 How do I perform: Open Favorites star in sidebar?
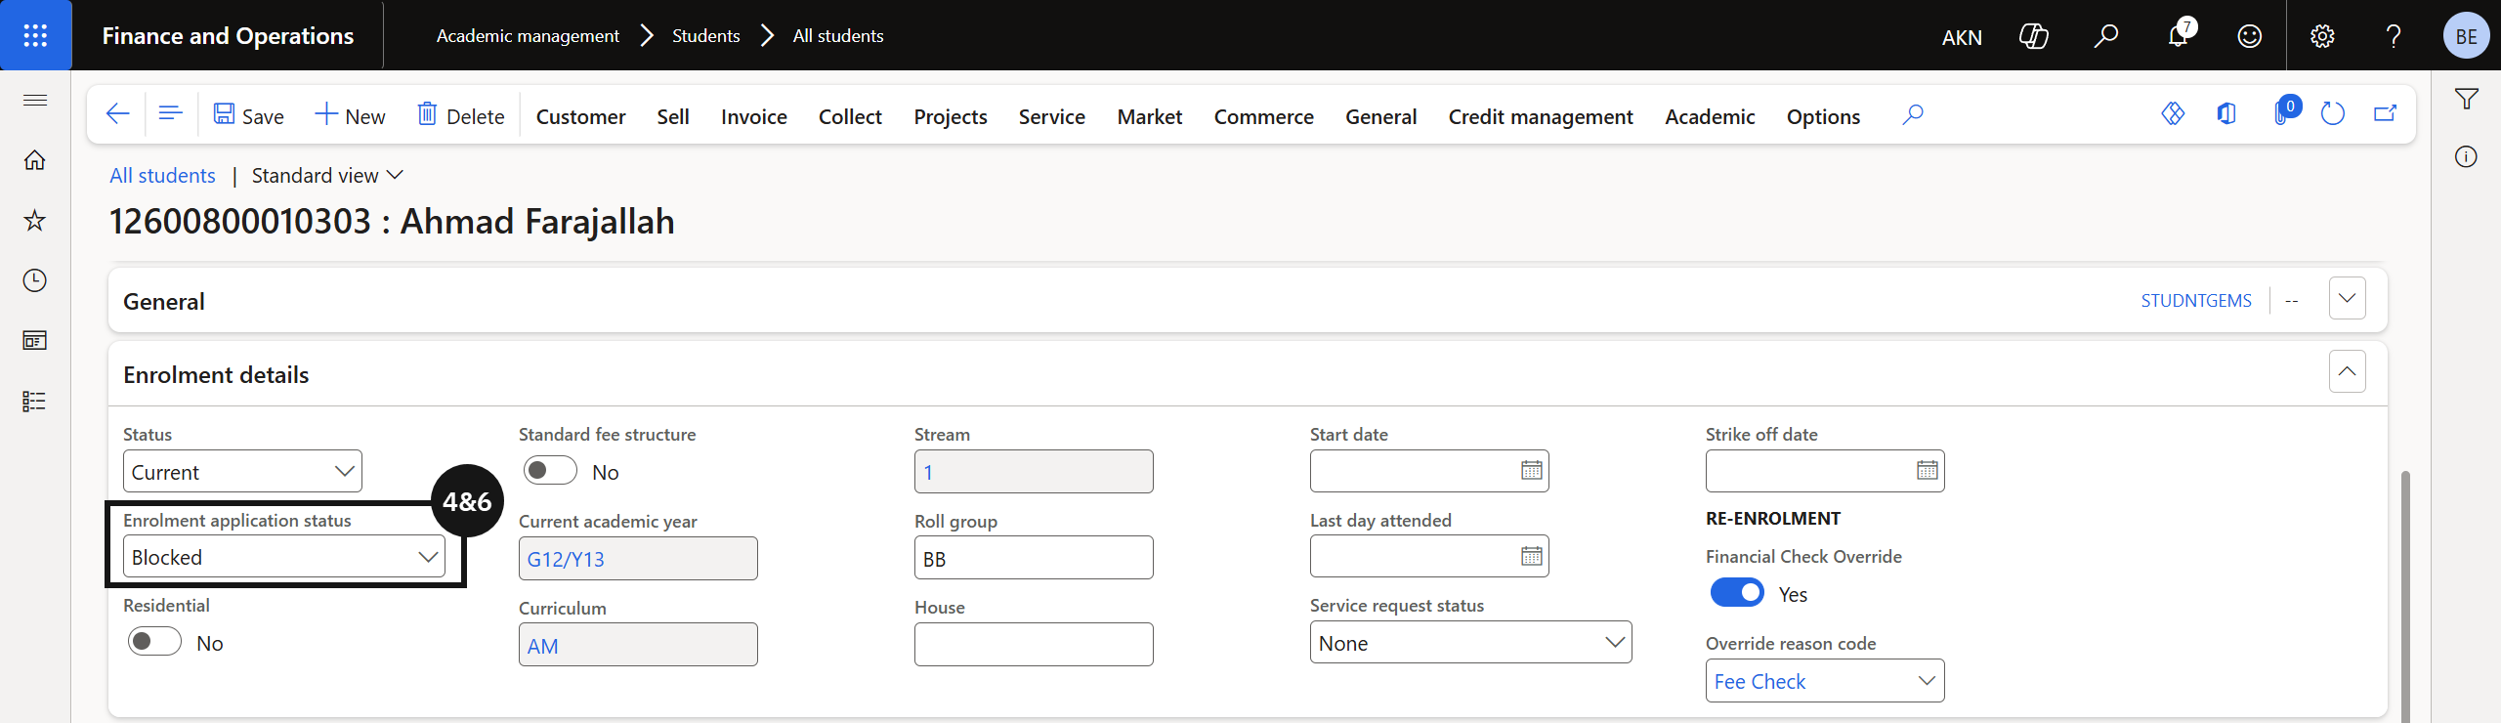click(35, 220)
